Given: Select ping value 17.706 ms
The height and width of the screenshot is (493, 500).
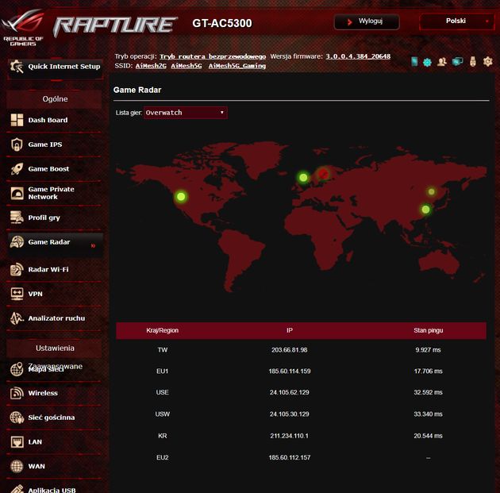Looking at the screenshot, I should (428, 372).
